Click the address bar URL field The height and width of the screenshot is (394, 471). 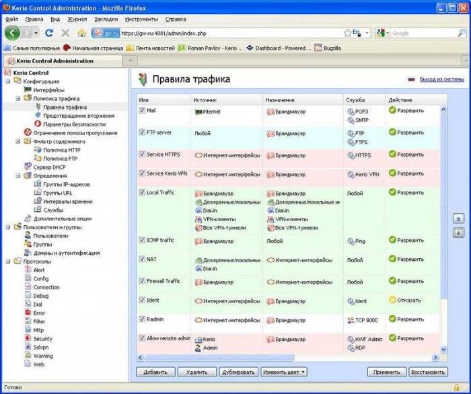[231, 33]
